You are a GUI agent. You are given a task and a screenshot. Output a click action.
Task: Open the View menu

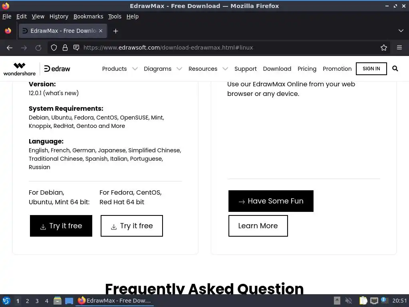click(x=38, y=16)
